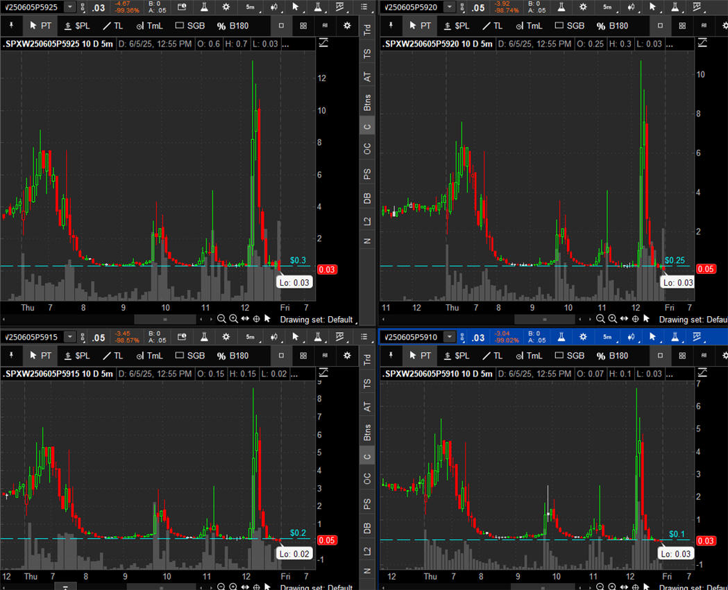This screenshot has height=590, width=728.
Task: Switch to the L2 tab in the upper side panel
Action: (x=367, y=221)
